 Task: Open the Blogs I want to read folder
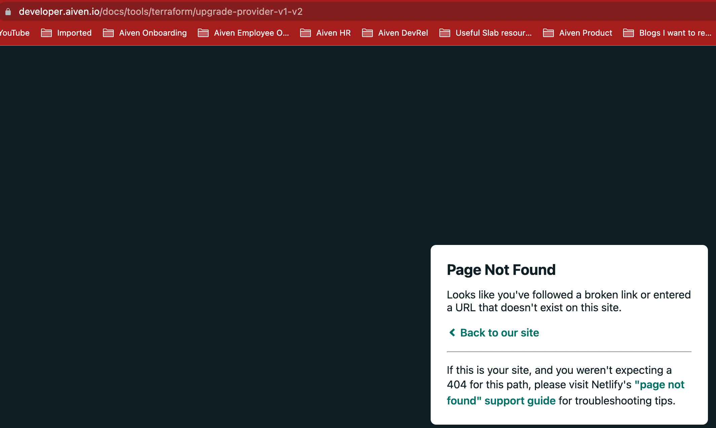click(667, 33)
